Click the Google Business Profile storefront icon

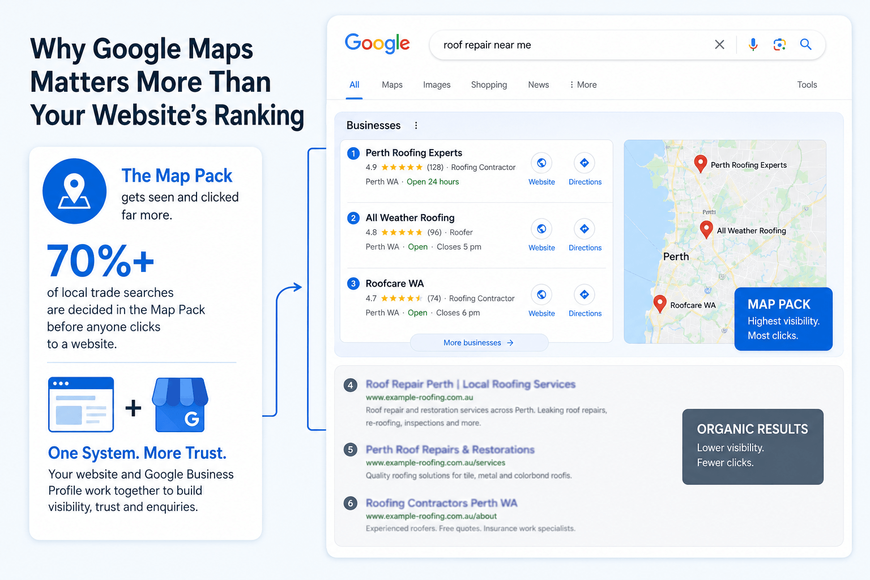click(x=180, y=404)
